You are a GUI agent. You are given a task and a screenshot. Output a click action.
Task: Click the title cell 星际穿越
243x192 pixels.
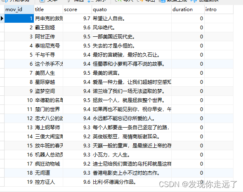[49, 82]
